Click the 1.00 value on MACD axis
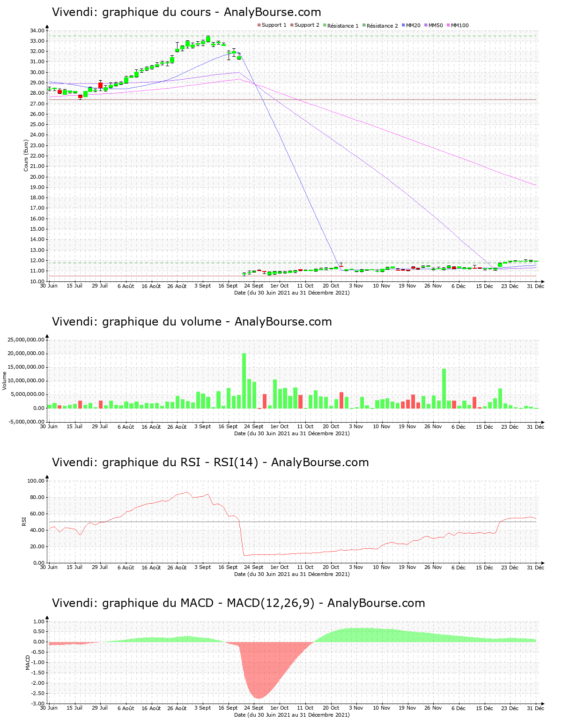Image resolution: width=562 pixels, height=727 pixels. [x=39, y=621]
